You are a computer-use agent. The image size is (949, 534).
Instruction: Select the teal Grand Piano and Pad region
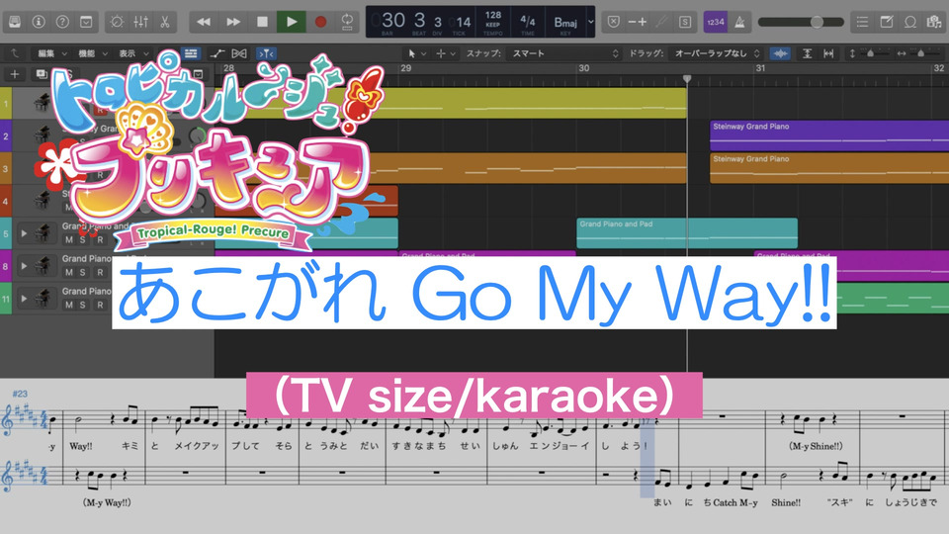(687, 233)
